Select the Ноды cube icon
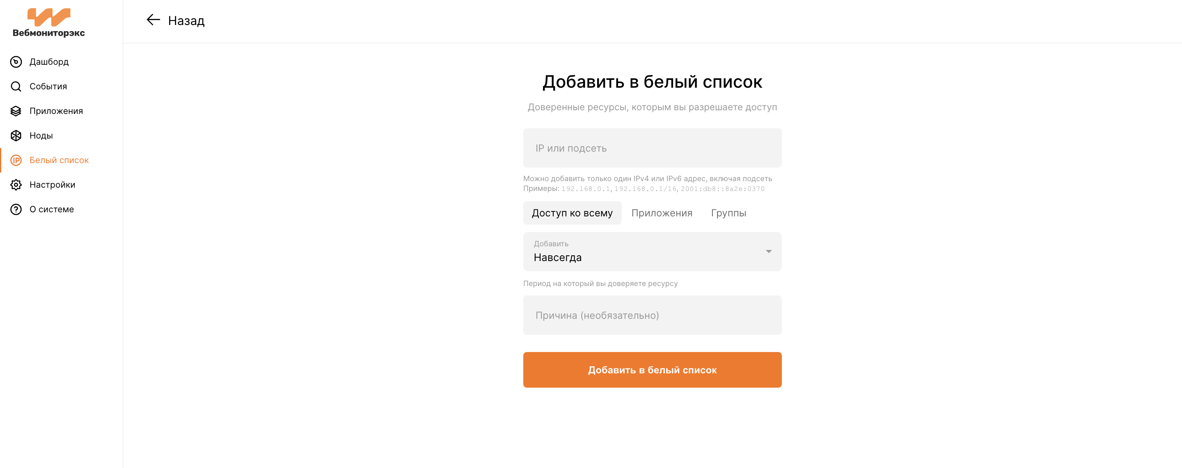 click(16, 136)
